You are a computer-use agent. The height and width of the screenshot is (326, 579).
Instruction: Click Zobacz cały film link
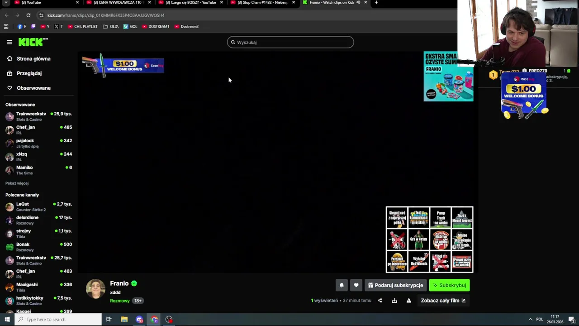pos(443,301)
